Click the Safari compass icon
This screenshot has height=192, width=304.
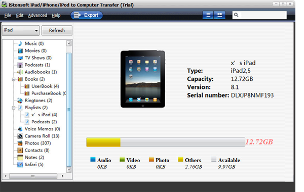pyautogui.click(x=20, y=165)
